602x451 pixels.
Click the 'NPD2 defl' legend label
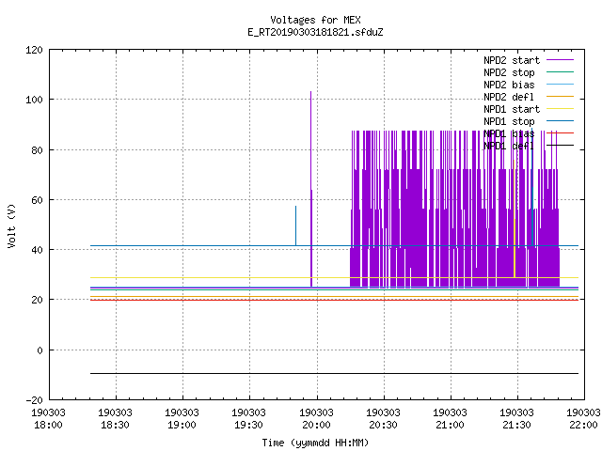pos(509,97)
